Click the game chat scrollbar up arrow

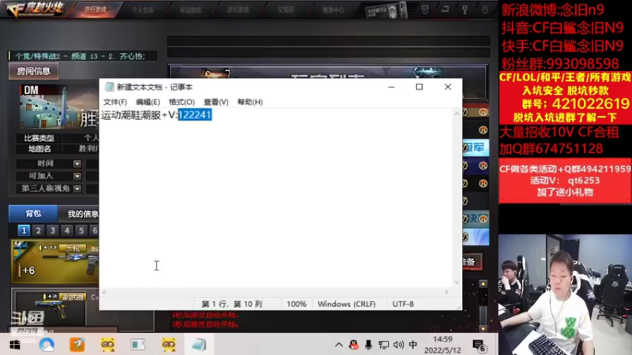(483, 284)
